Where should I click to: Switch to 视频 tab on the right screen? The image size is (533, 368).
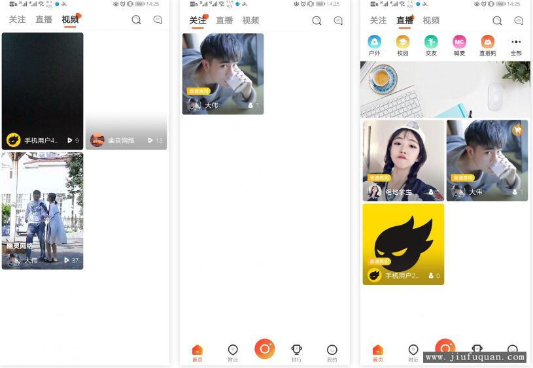(431, 21)
